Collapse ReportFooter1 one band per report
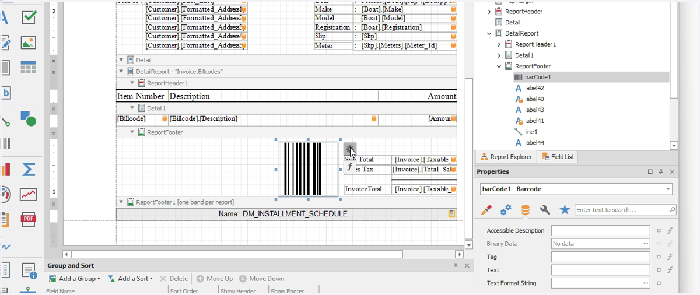This screenshot has width=700, height=295. click(x=121, y=202)
